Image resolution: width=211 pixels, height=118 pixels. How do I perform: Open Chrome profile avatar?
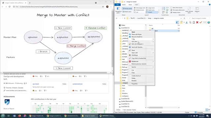pyautogui.click(x=107, y=7)
